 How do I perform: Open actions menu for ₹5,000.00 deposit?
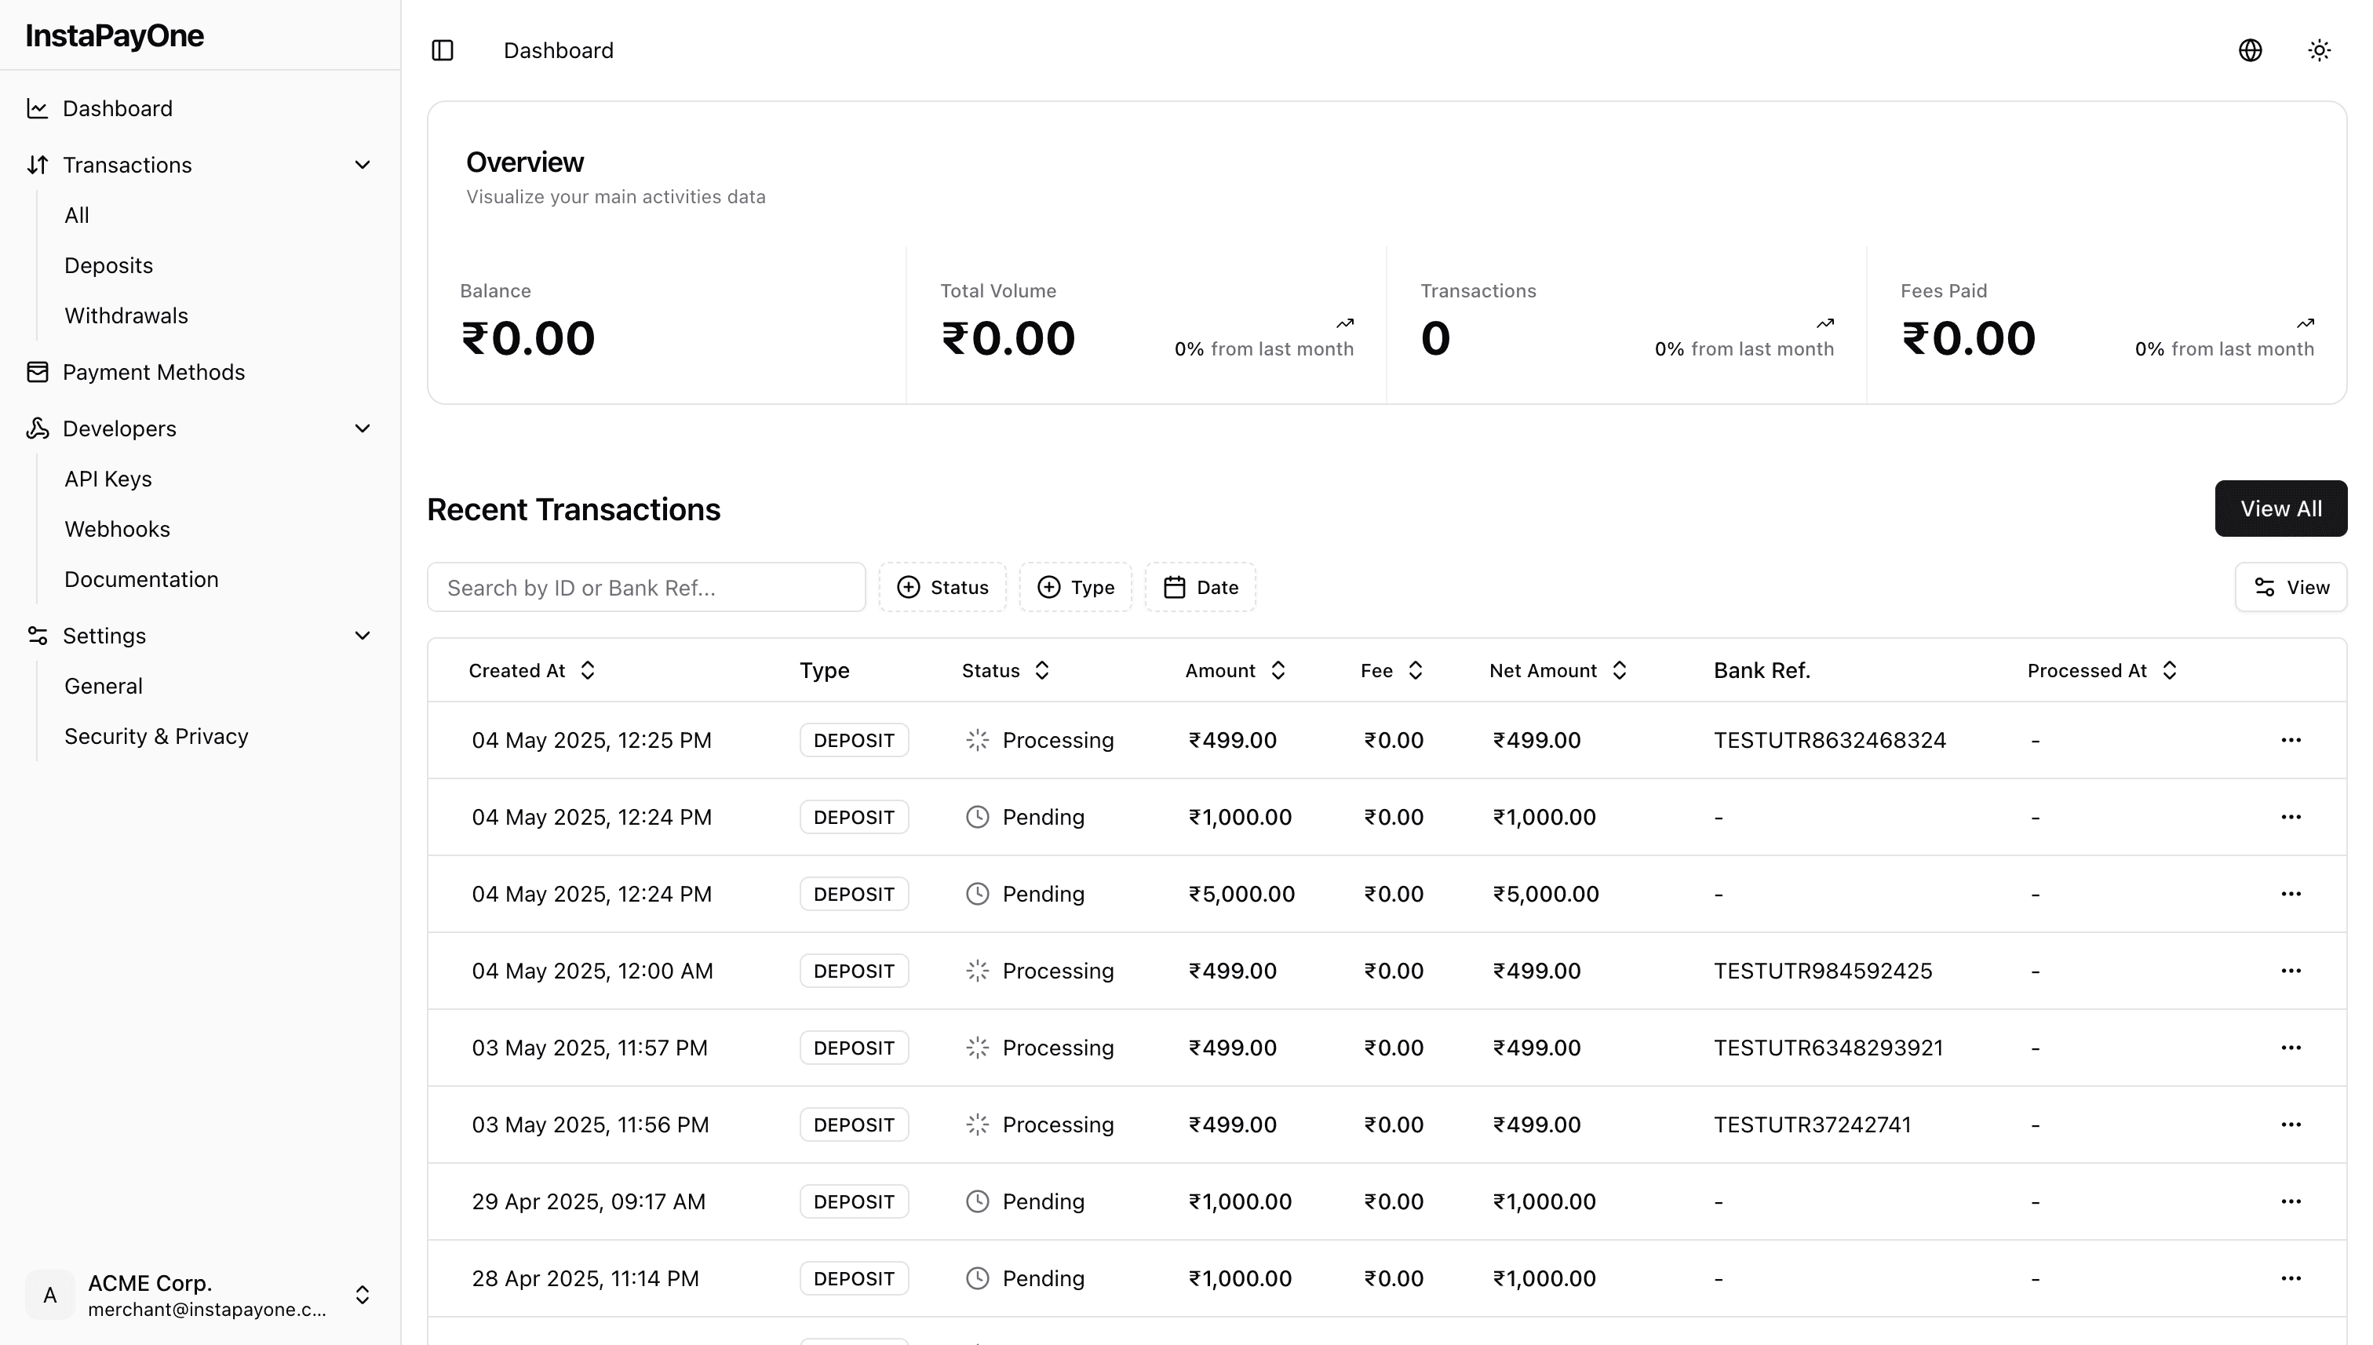pos(2290,895)
